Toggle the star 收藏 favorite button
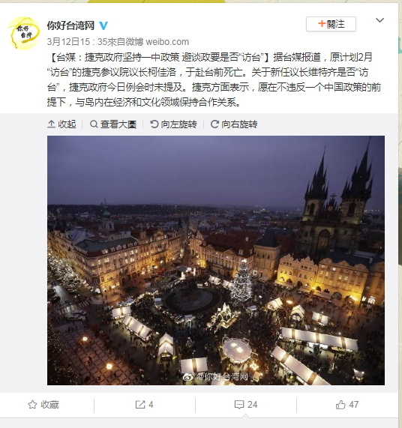The height and width of the screenshot is (428, 402). point(43,405)
